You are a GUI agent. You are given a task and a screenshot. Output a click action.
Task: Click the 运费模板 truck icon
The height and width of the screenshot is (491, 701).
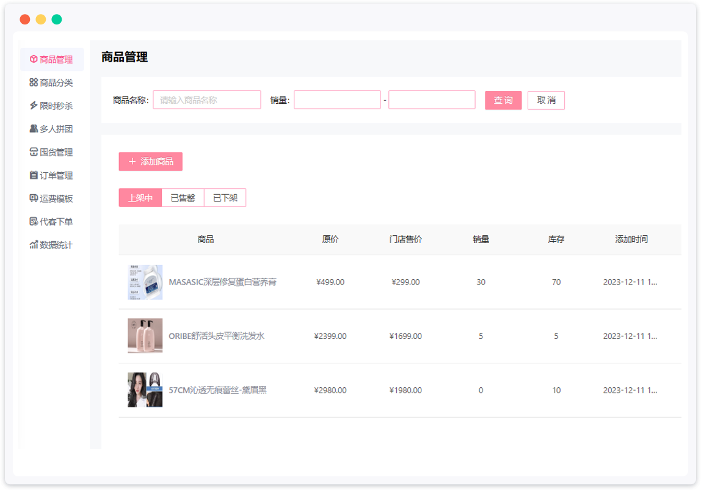[34, 198]
